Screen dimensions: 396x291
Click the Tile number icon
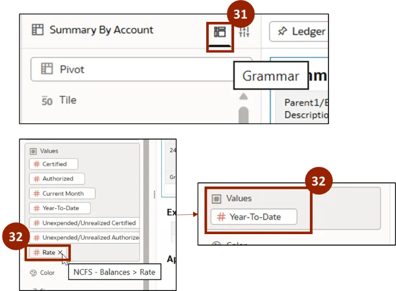click(x=47, y=101)
